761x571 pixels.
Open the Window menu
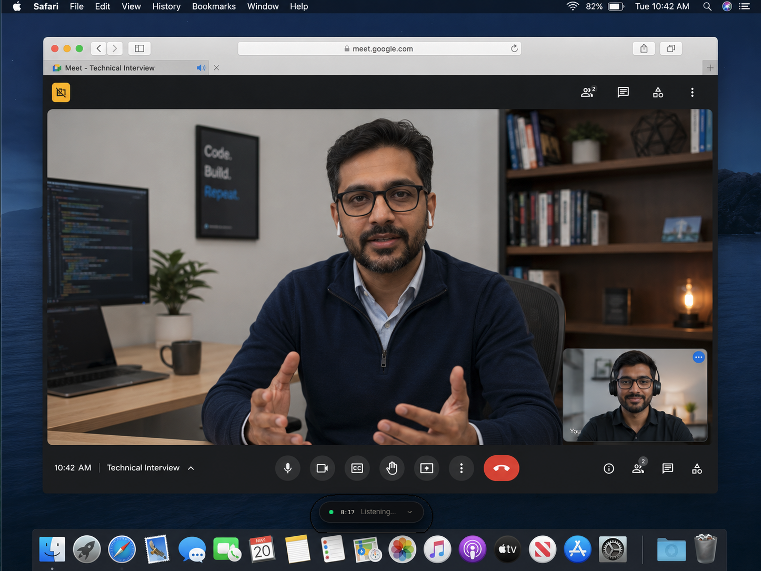(263, 6)
